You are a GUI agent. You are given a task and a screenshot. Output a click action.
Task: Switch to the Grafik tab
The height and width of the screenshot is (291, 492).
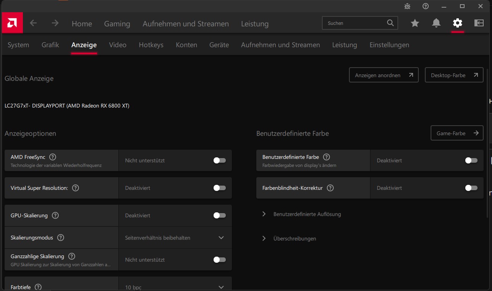click(50, 45)
